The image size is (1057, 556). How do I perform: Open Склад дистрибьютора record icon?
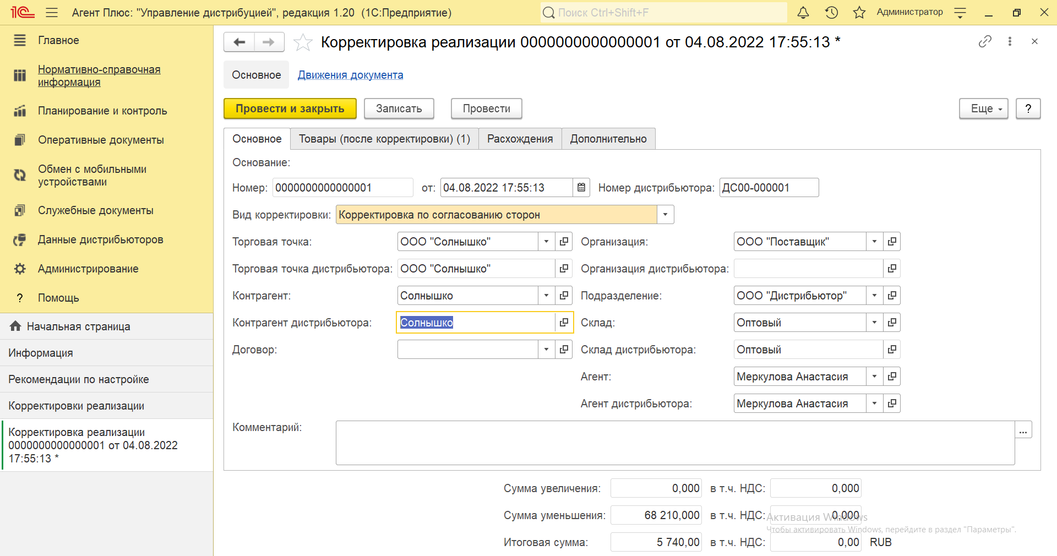pyautogui.click(x=892, y=350)
